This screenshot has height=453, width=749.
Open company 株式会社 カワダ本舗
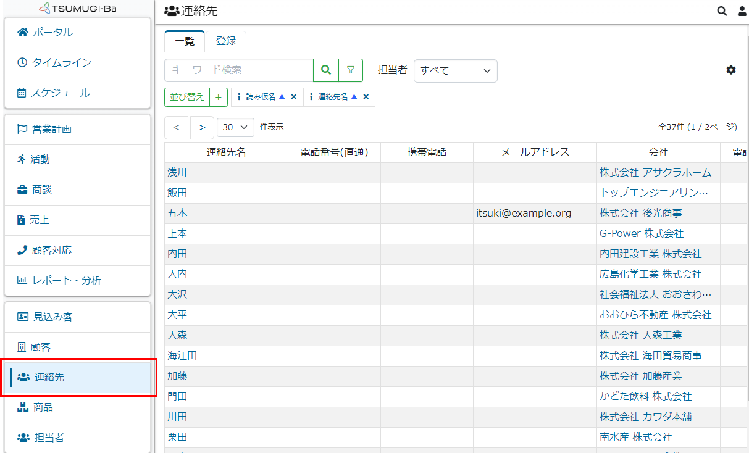645,417
